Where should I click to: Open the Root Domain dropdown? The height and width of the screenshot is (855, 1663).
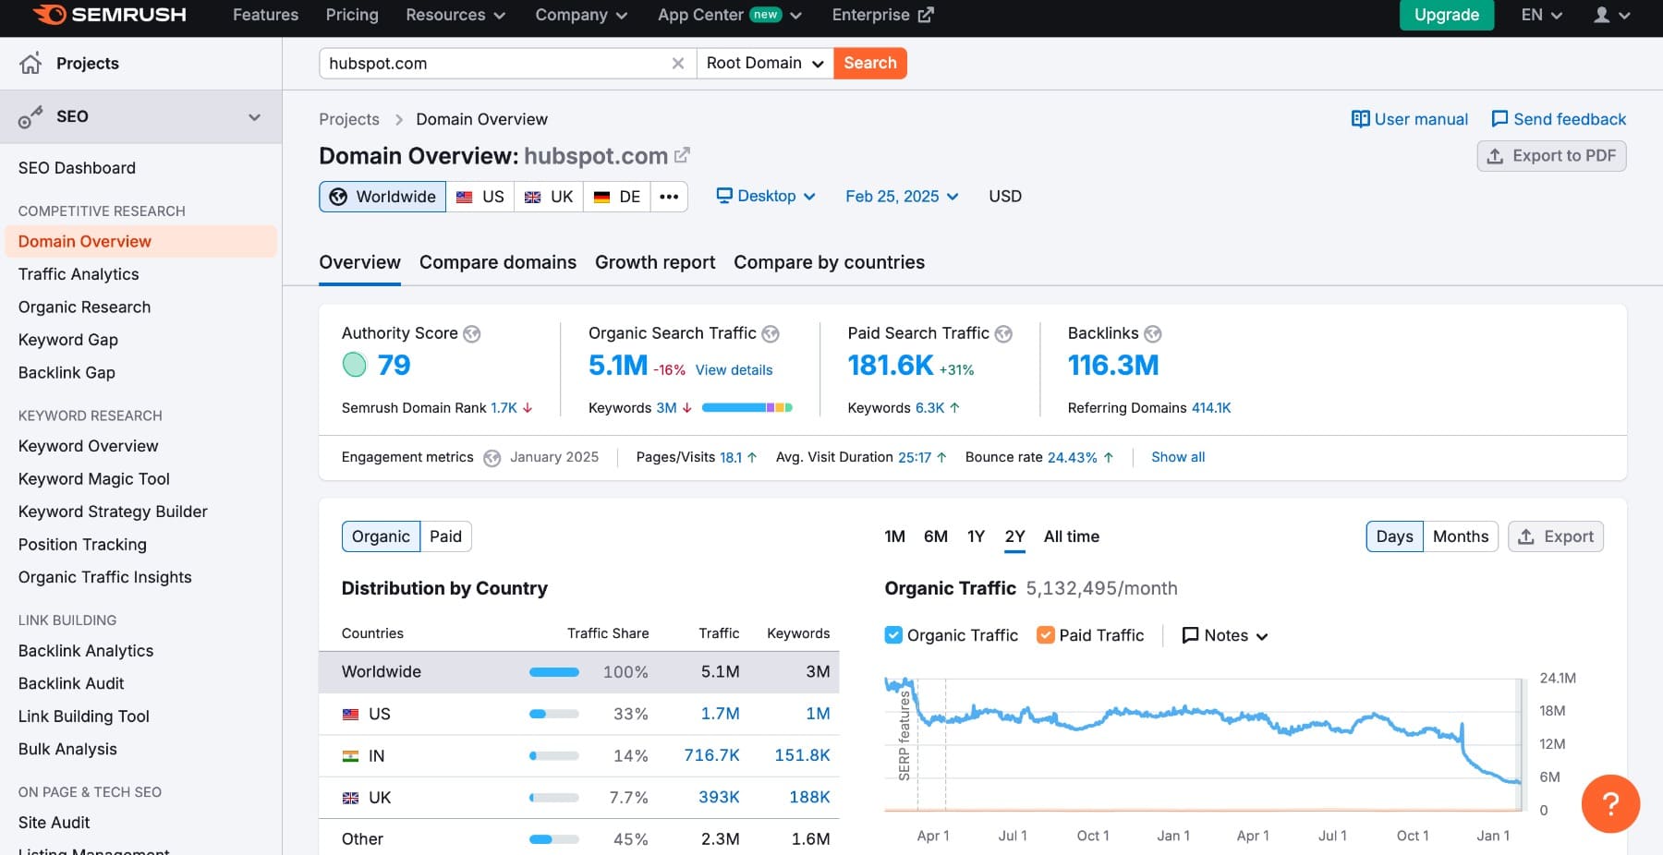pyautogui.click(x=763, y=63)
